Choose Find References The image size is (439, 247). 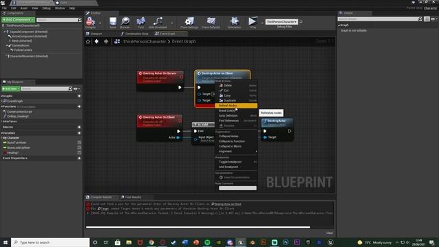[x=236, y=121]
